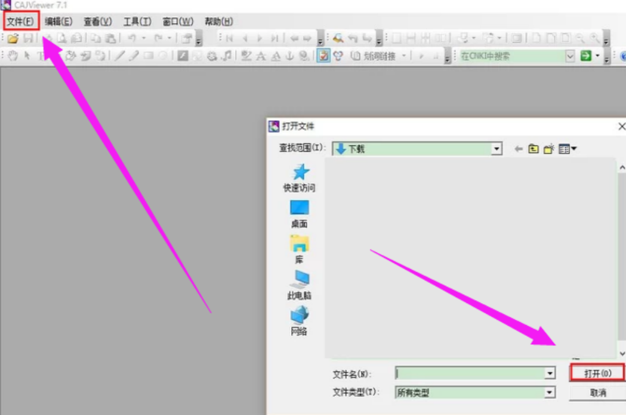Open This PC (此电脑) location

299,285
